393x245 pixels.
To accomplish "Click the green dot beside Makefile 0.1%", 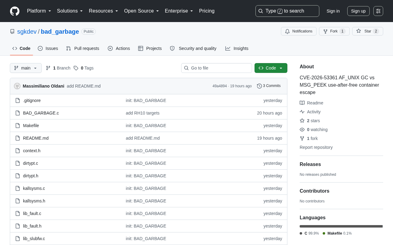I will pyautogui.click(x=324, y=233).
